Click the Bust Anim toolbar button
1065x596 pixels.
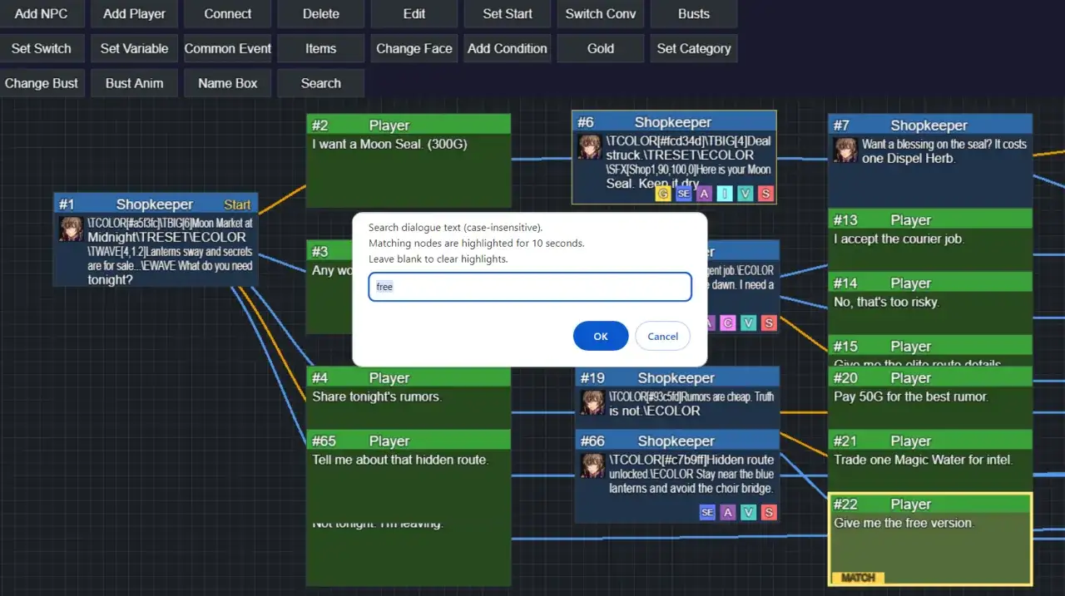(135, 83)
